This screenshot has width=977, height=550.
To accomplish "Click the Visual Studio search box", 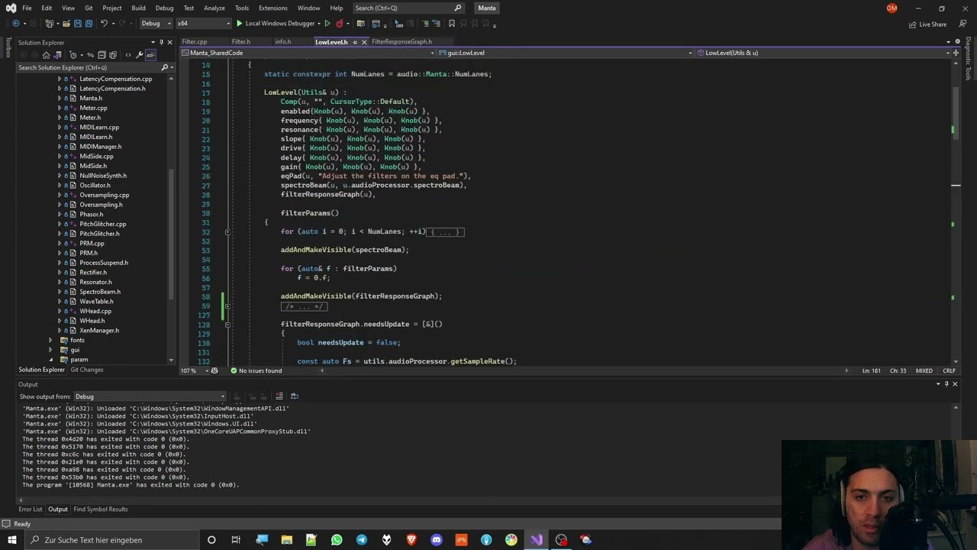I will (408, 8).
